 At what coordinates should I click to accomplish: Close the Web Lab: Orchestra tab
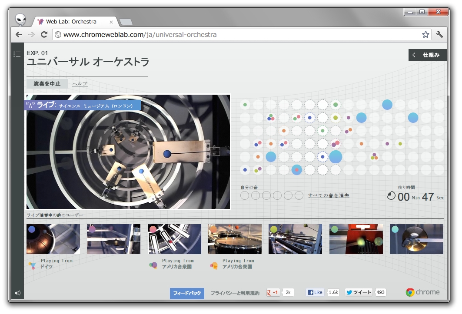[x=111, y=22]
